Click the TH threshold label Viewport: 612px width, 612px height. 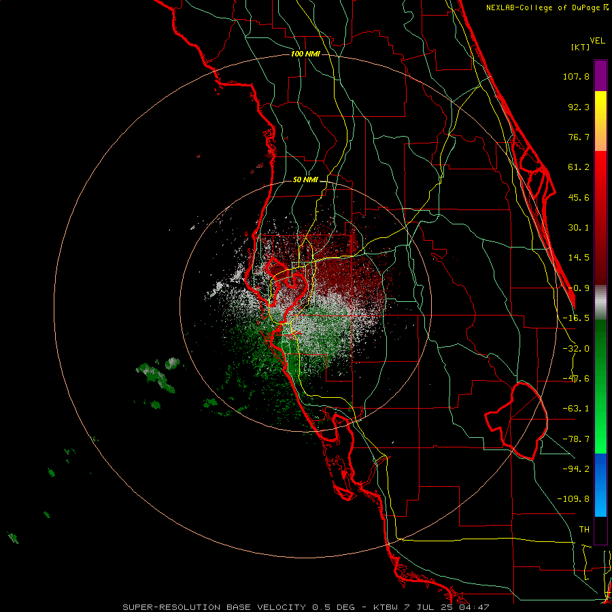(584, 530)
